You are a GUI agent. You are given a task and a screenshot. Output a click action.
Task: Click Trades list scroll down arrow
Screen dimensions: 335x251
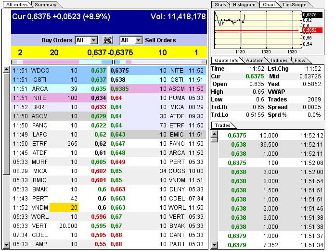click(x=215, y=245)
